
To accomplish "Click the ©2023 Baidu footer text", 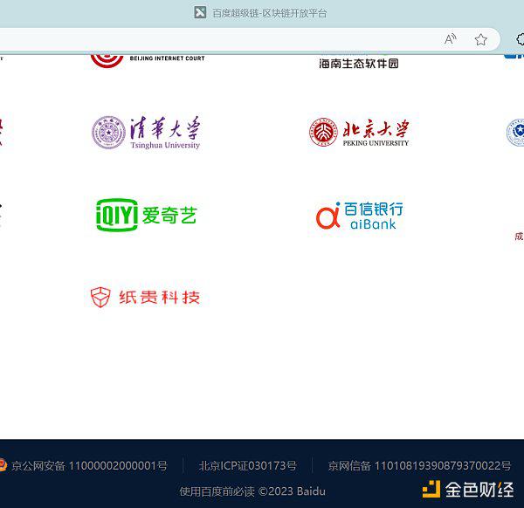I will (x=292, y=491).
